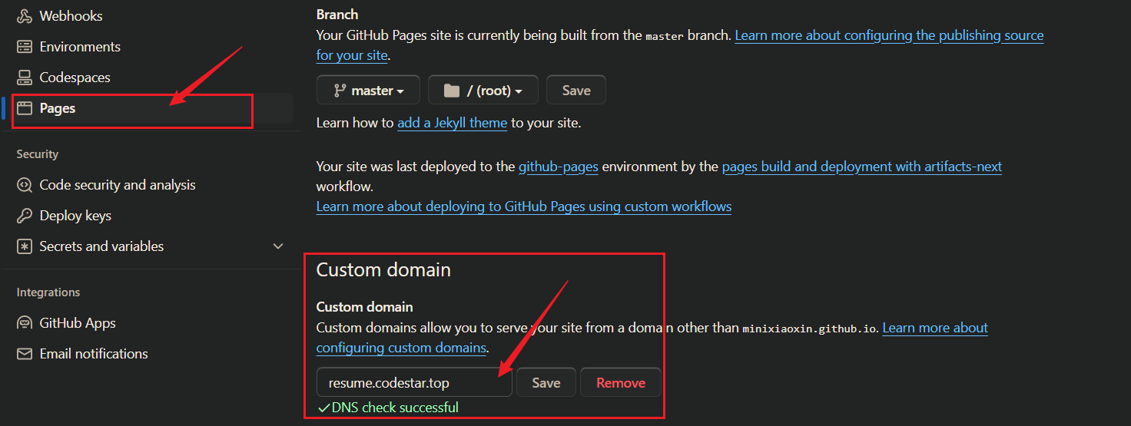Open 'configuring custom domains' link
The width and height of the screenshot is (1131, 426).
click(x=401, y=348)
